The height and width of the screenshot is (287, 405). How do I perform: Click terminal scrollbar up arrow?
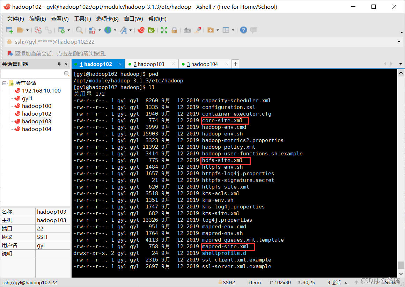[x=401, y=73]
